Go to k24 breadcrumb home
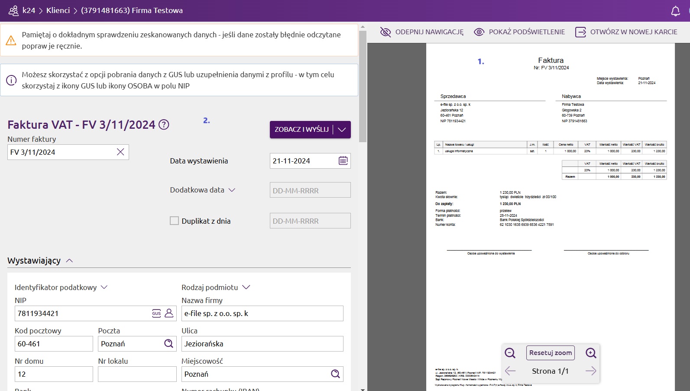 pyautogui.click(x=29, y=10)
